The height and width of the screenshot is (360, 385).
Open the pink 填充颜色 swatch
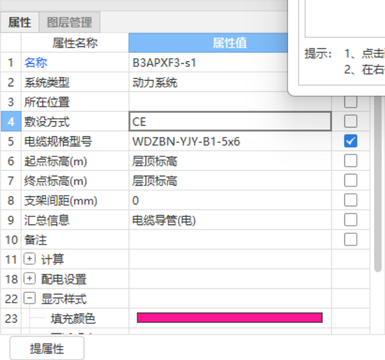tap(229, 318)
